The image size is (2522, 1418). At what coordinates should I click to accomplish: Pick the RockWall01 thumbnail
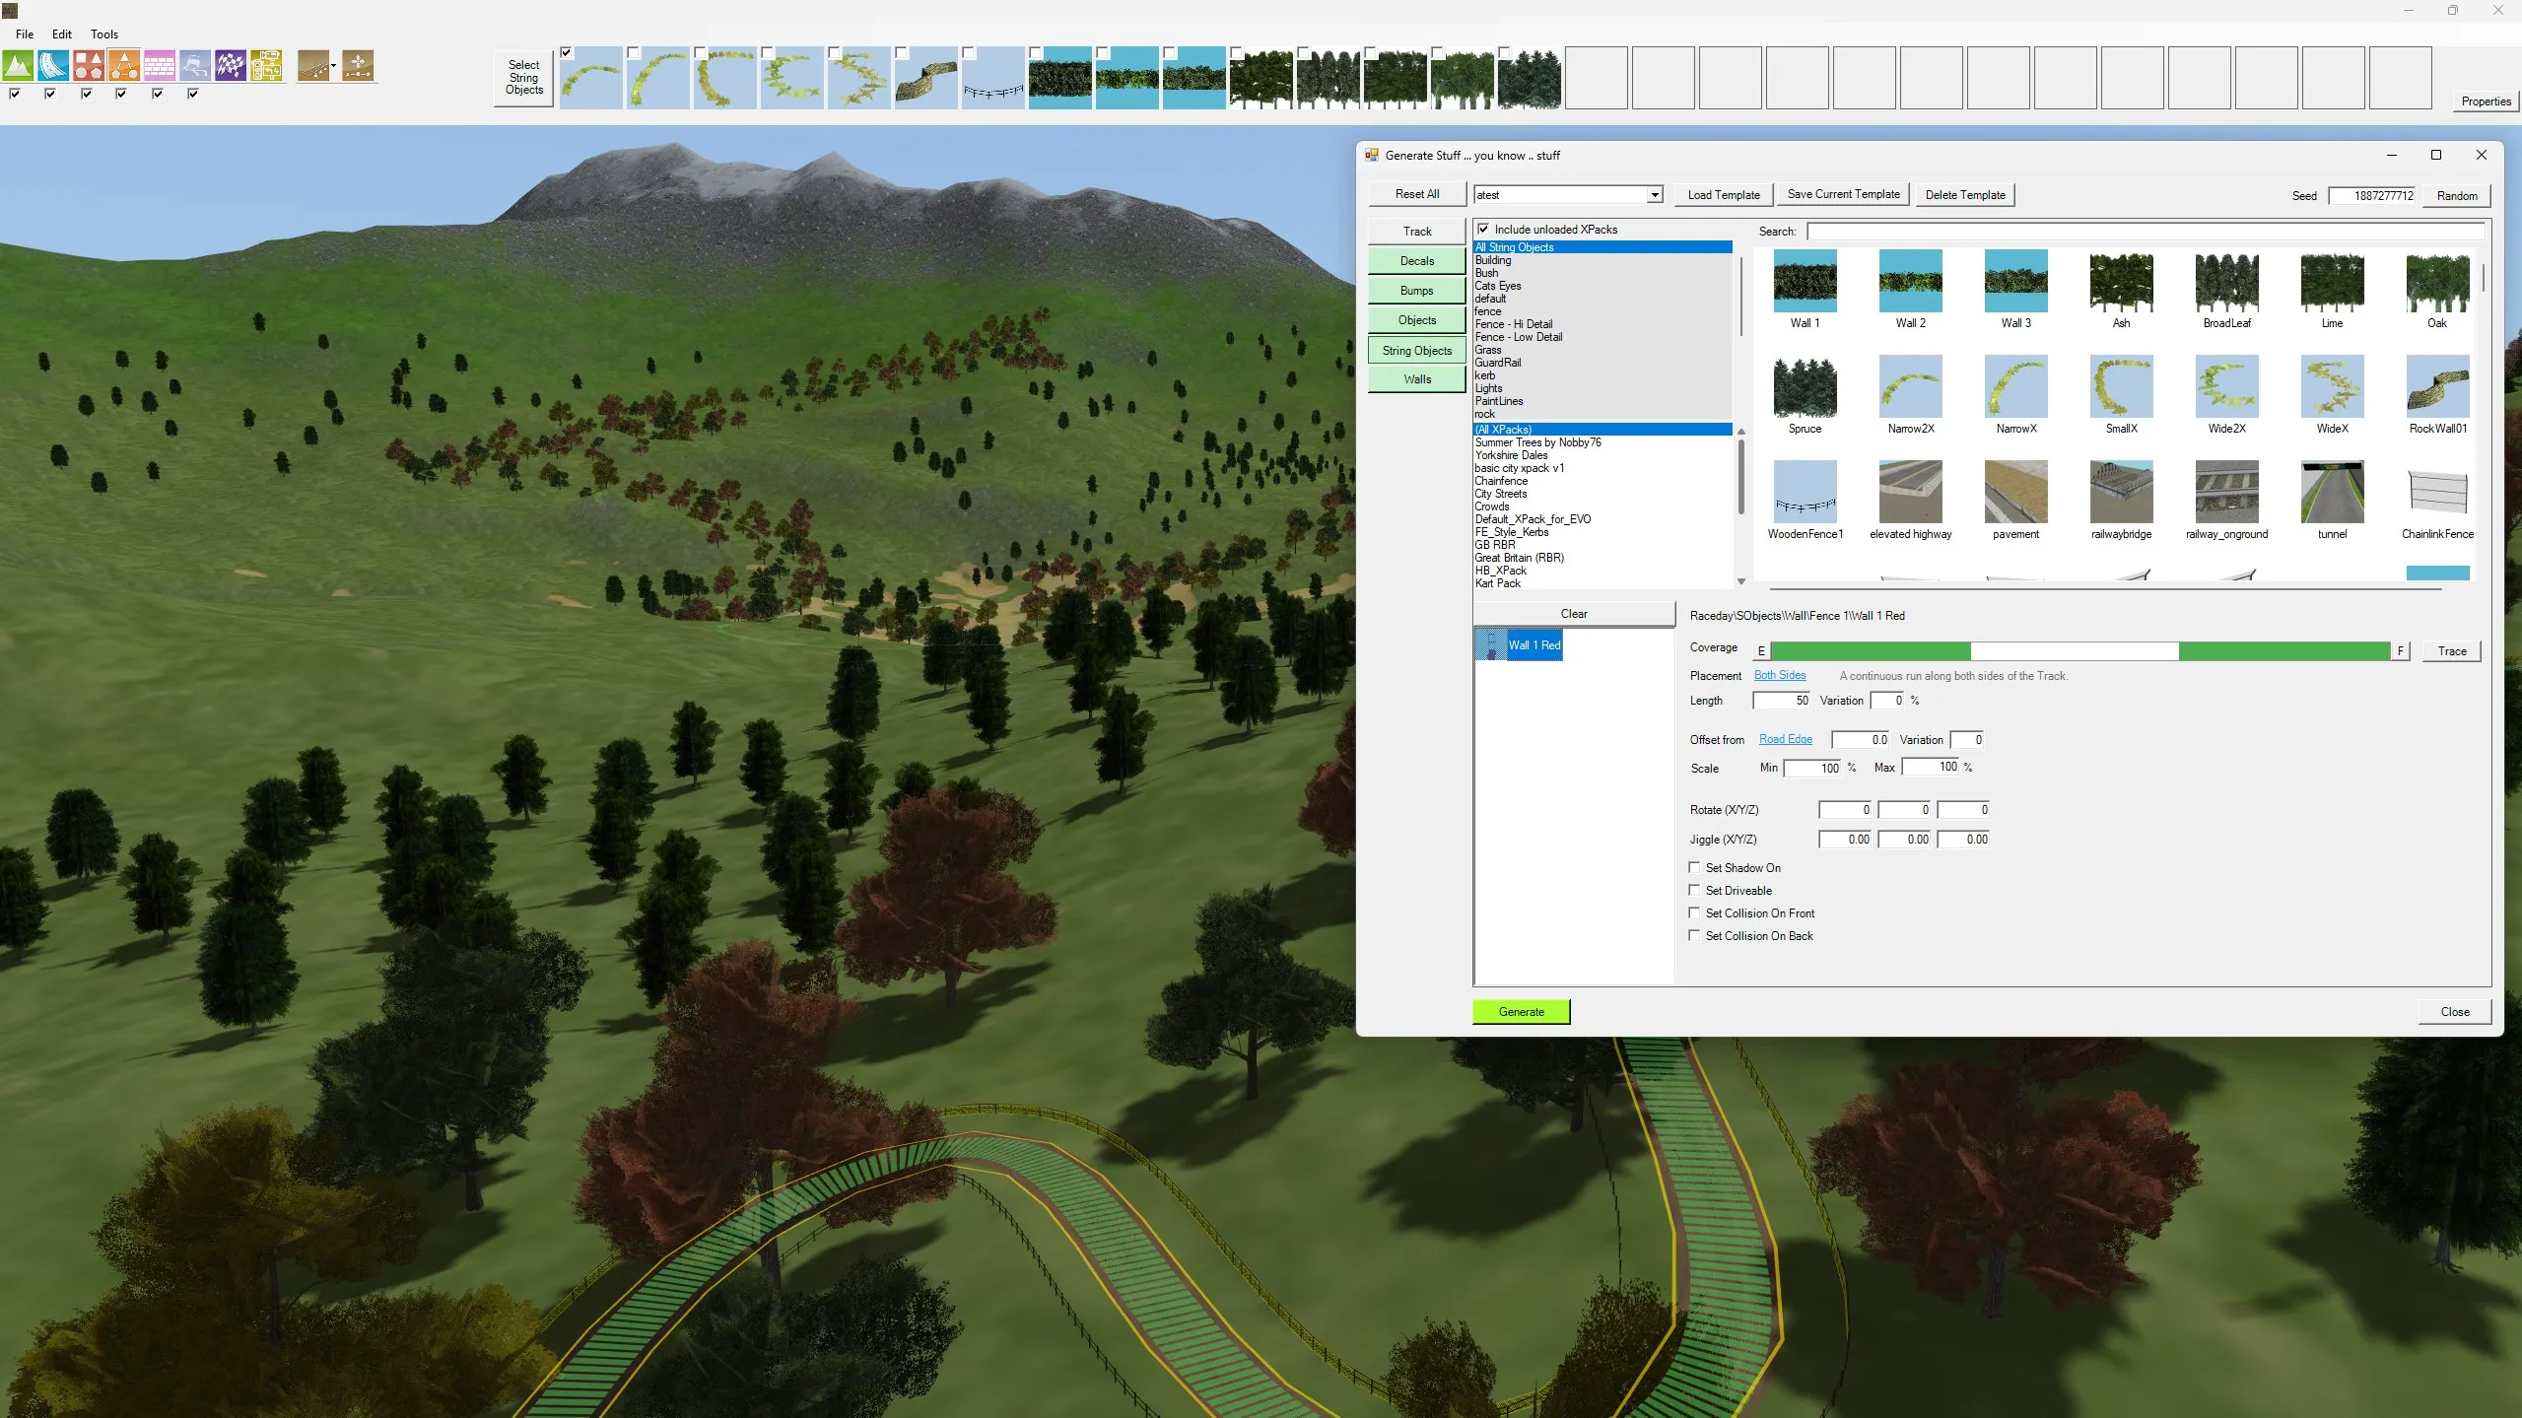[x=2437, y=386]
